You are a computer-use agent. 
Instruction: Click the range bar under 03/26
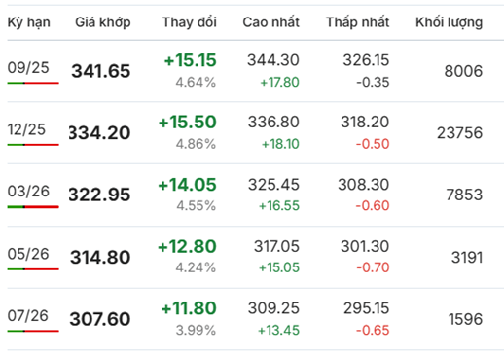click(x=33, y=207)
